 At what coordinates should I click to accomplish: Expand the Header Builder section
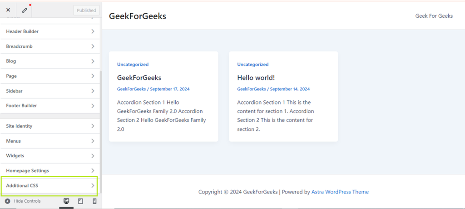point(49,31)
